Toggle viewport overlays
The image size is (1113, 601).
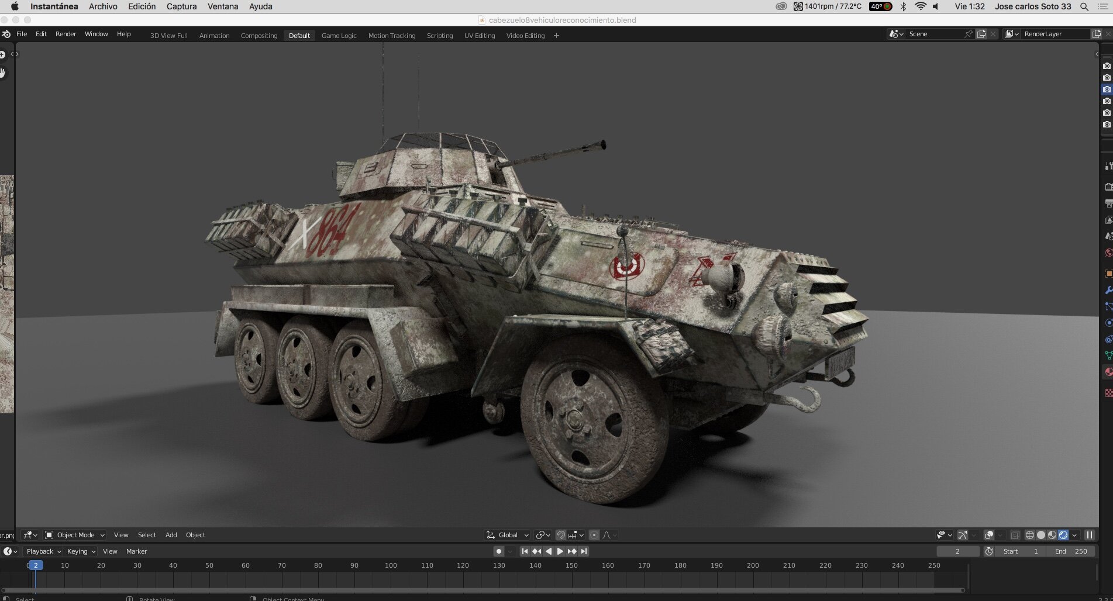pos(989,535)
